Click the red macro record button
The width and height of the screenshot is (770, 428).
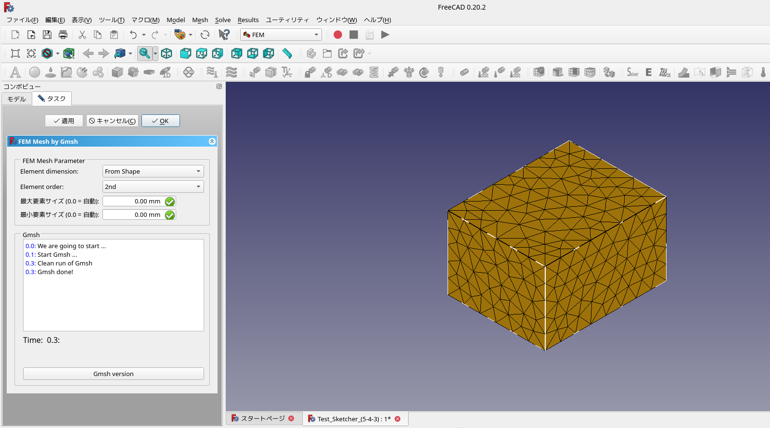[x=338, y=35]
